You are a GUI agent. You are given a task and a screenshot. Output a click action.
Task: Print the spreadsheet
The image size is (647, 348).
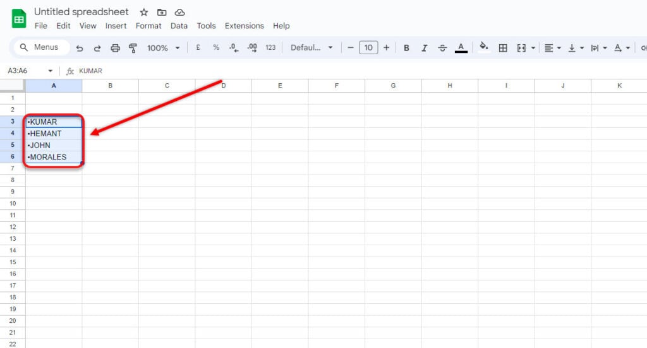115,48
